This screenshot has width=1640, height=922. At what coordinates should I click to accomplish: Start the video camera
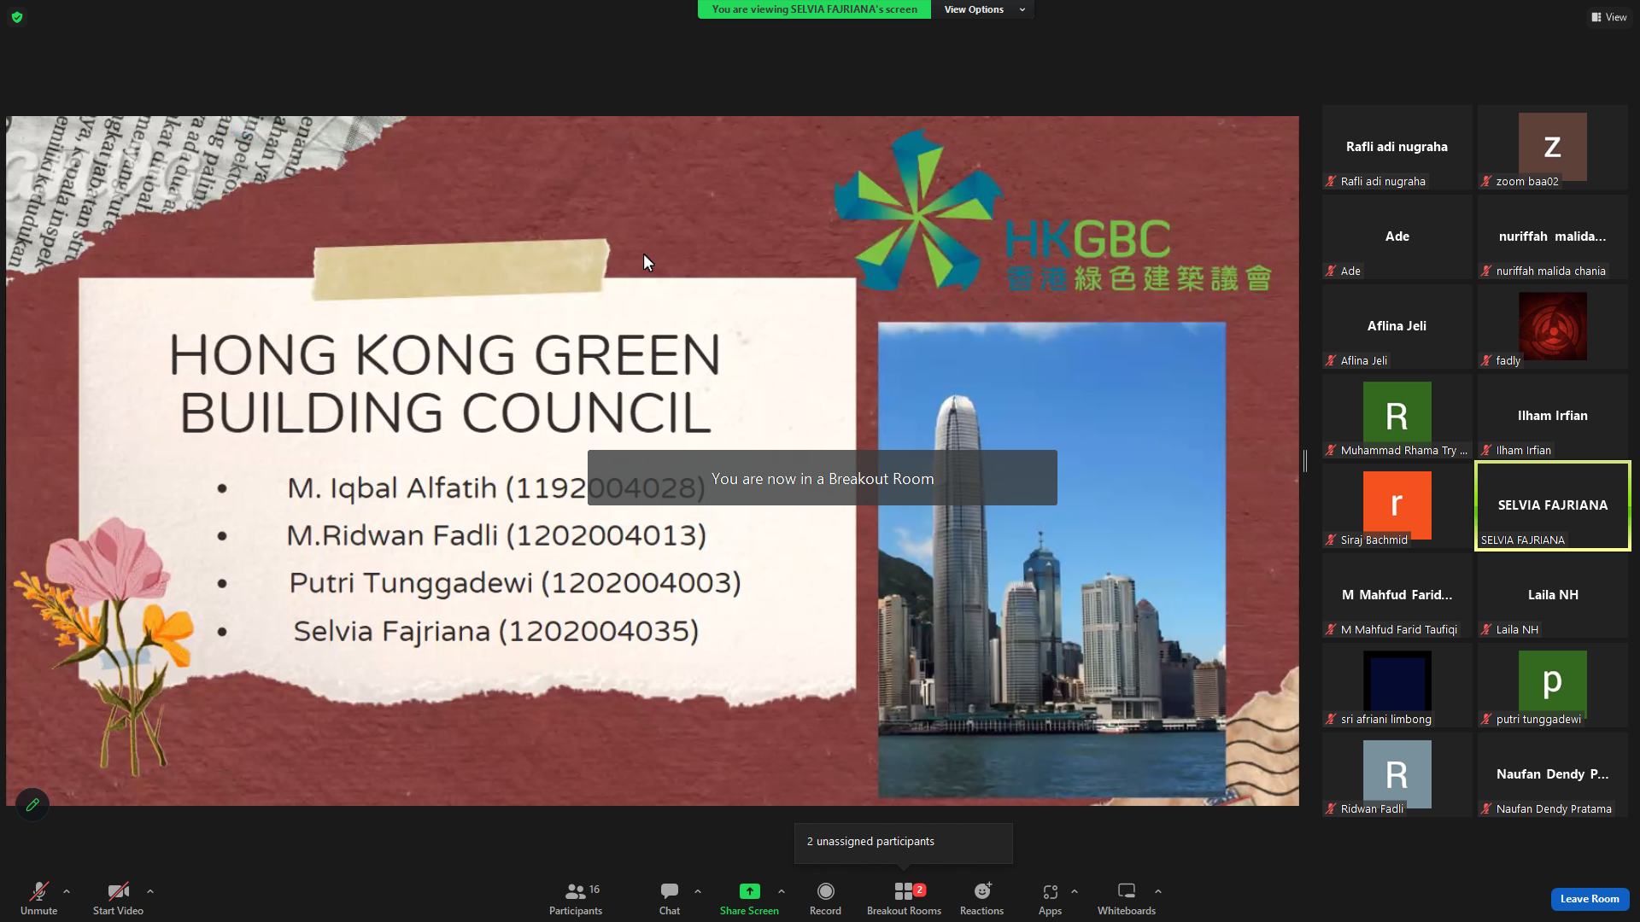[x=118, y=898]
